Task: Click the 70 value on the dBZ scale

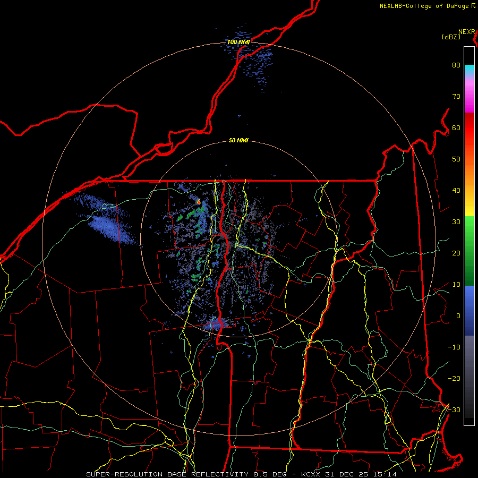Action: [456, 97]
